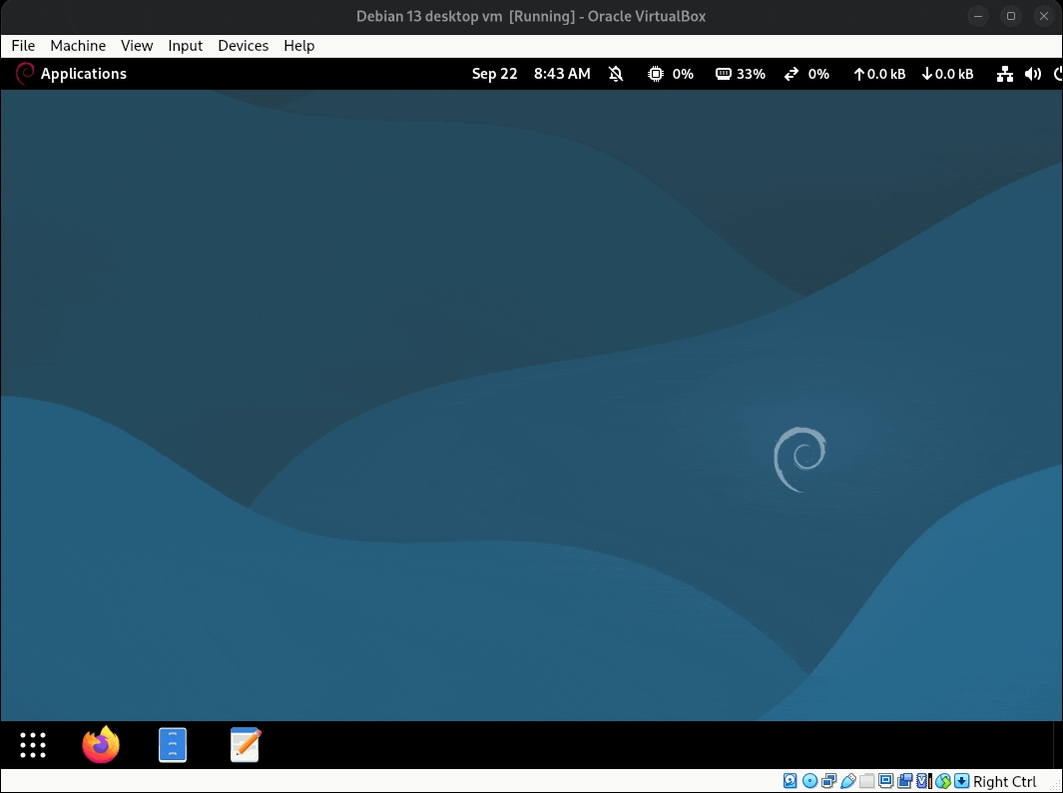The width and height of the screenshot is (1063, 793).
Task: Open the Help menu
Action: click(x=299, y=46)
